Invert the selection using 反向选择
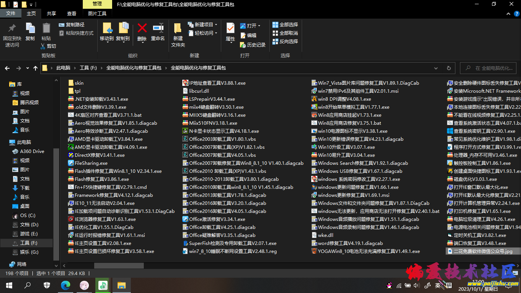Screen dimensions: 521x293 [x=285, y=42]
